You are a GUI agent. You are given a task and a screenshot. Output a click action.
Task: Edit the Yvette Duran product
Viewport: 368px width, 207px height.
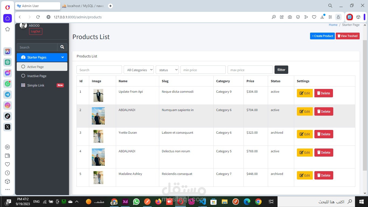tap(305, 134)
